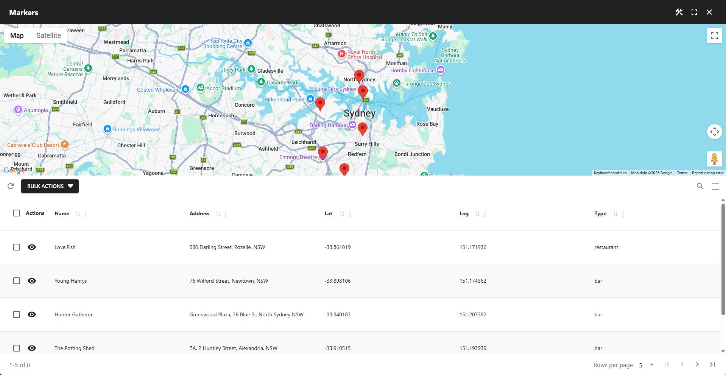Open map camera controls
The image size is (726, 375).
[714, 132]
